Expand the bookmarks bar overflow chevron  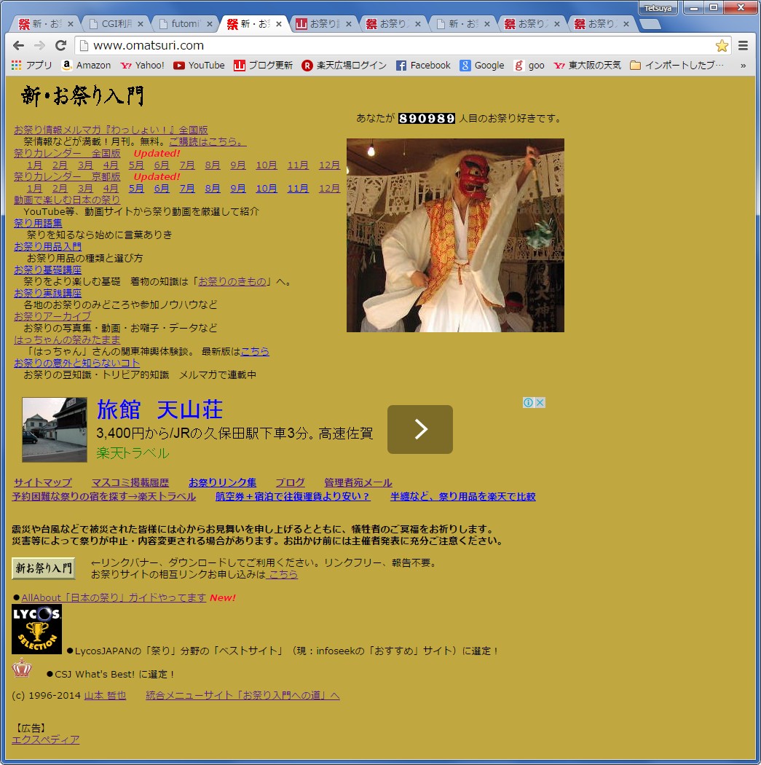(x=743, y=66)
